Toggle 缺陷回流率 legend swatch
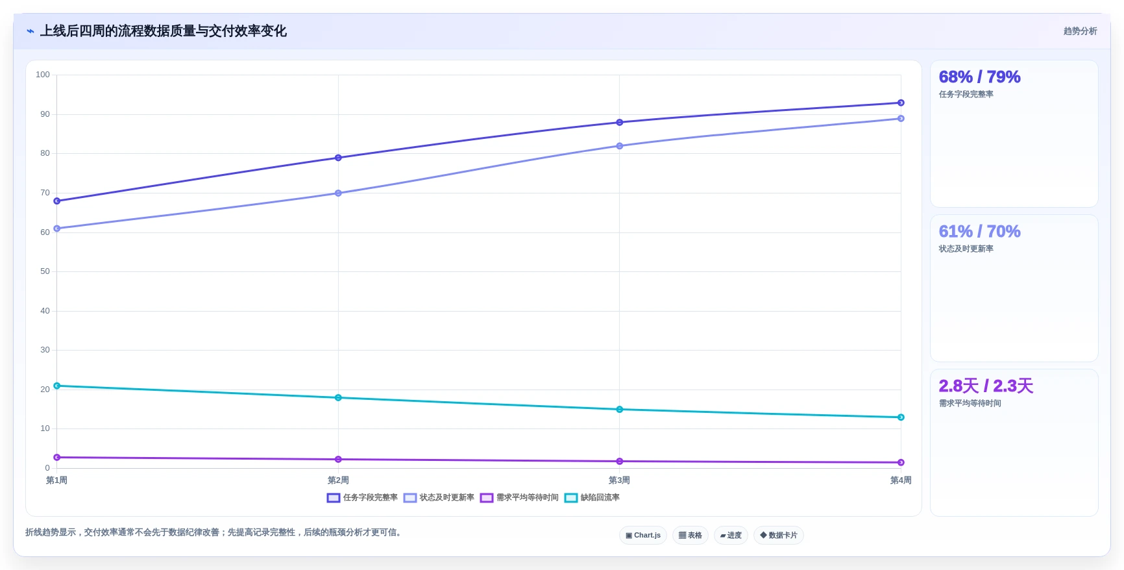 tap(571, 498)
